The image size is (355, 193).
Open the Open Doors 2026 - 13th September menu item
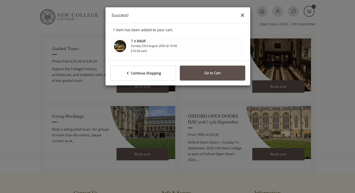[x=287, y=24]
